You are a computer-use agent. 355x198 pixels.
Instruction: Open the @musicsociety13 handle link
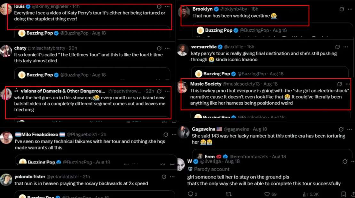[241, 84]
